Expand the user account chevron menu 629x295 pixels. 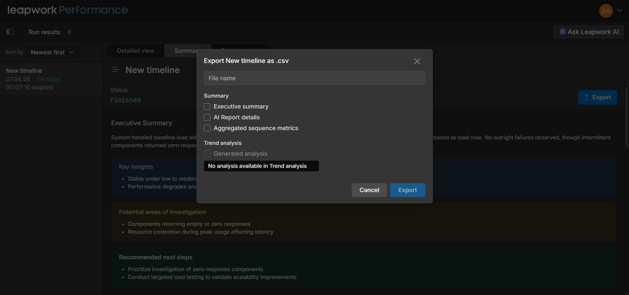pyautogui.click(x=619, y=10)
